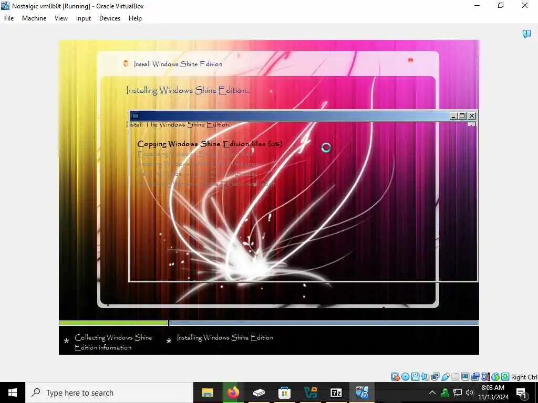This screenshot has width=538, height=403.
Task: Open the File menu
Action: click(9, 18)
